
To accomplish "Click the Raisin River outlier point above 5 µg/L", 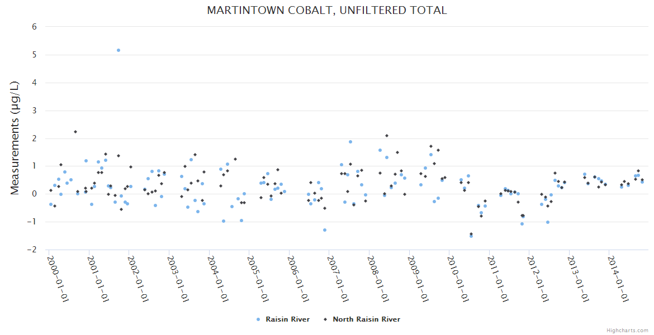I will (119, 50).
